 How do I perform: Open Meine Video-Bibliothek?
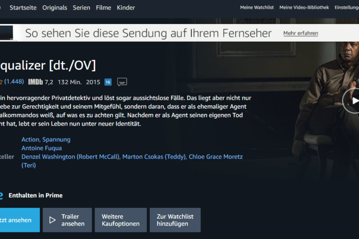(304, 7)
